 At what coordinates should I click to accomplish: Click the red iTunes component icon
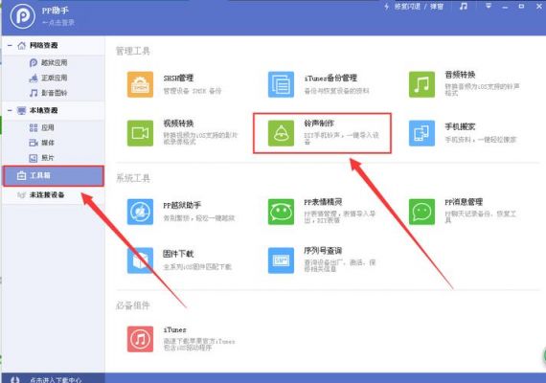click(140, 339)
